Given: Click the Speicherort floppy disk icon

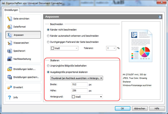Looking at the screenshot, I should pos(10,51).
